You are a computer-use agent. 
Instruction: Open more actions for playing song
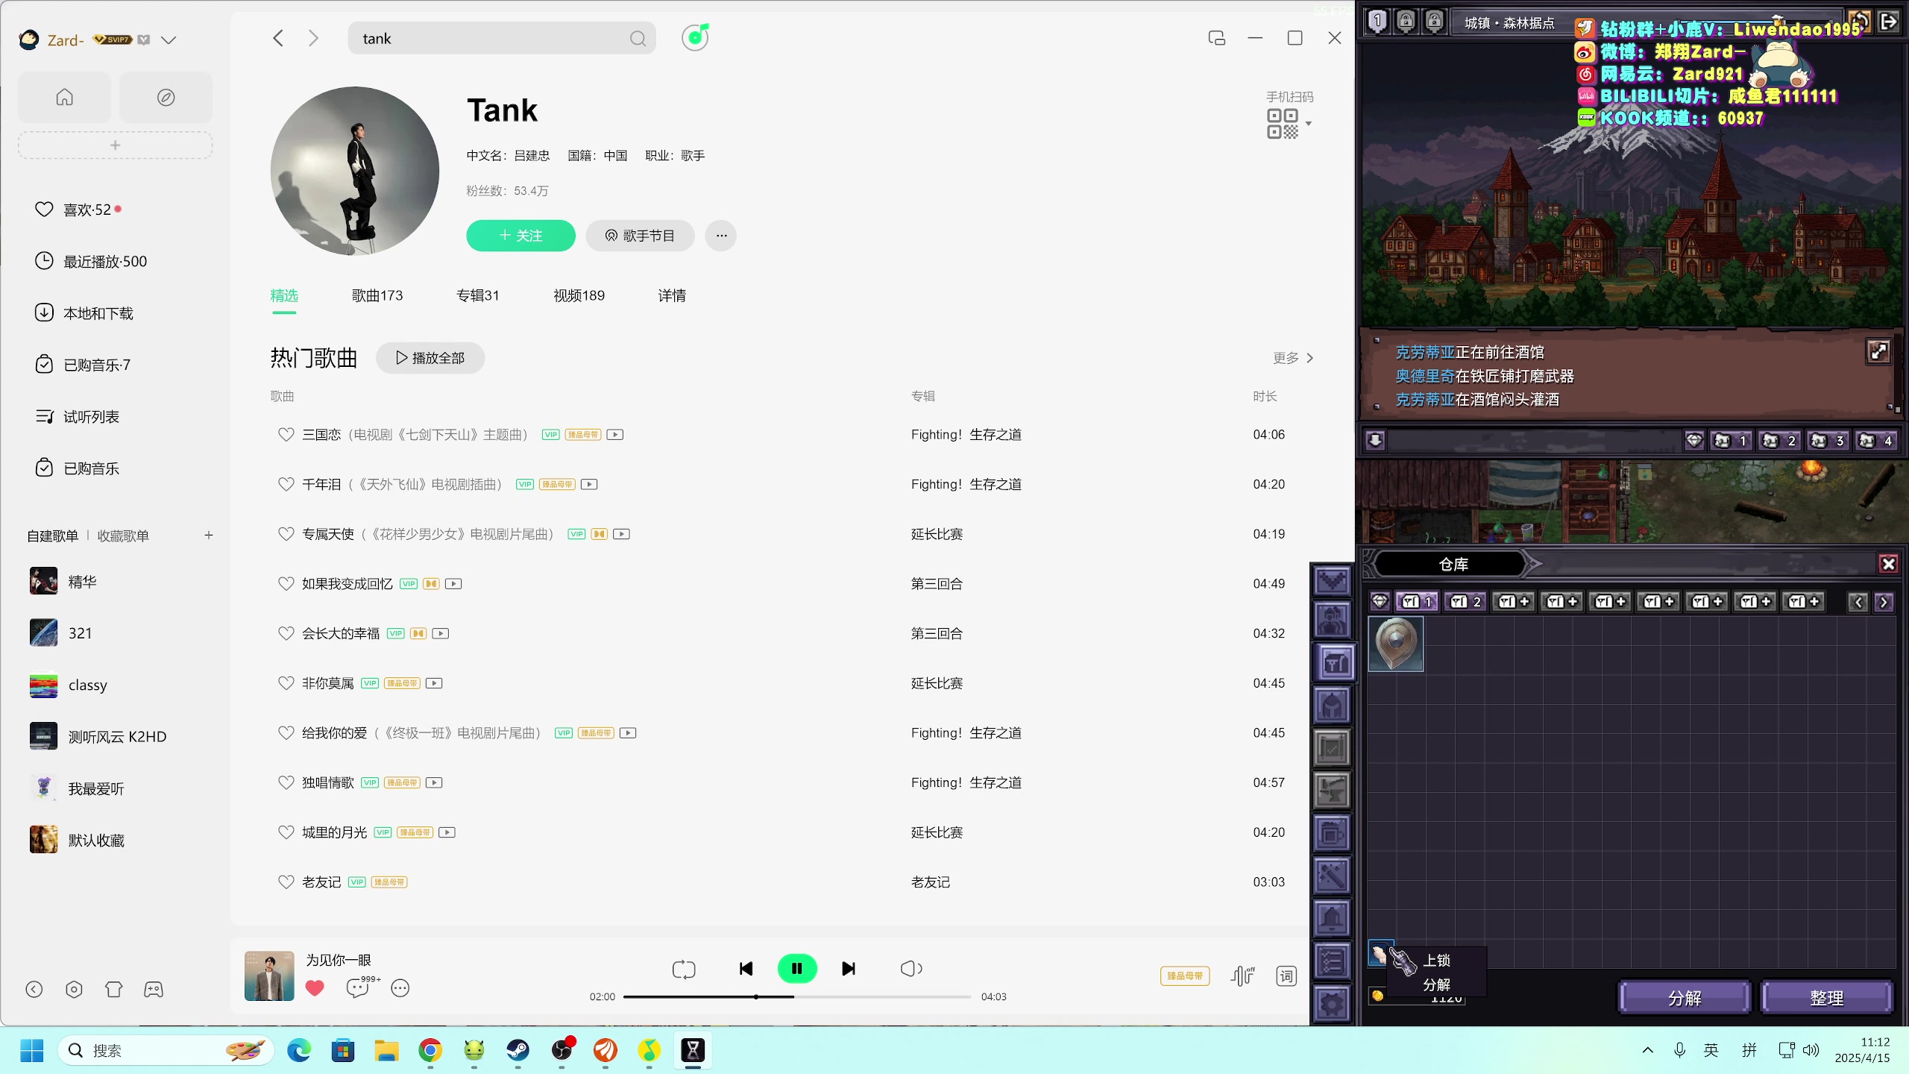(400, 988)
